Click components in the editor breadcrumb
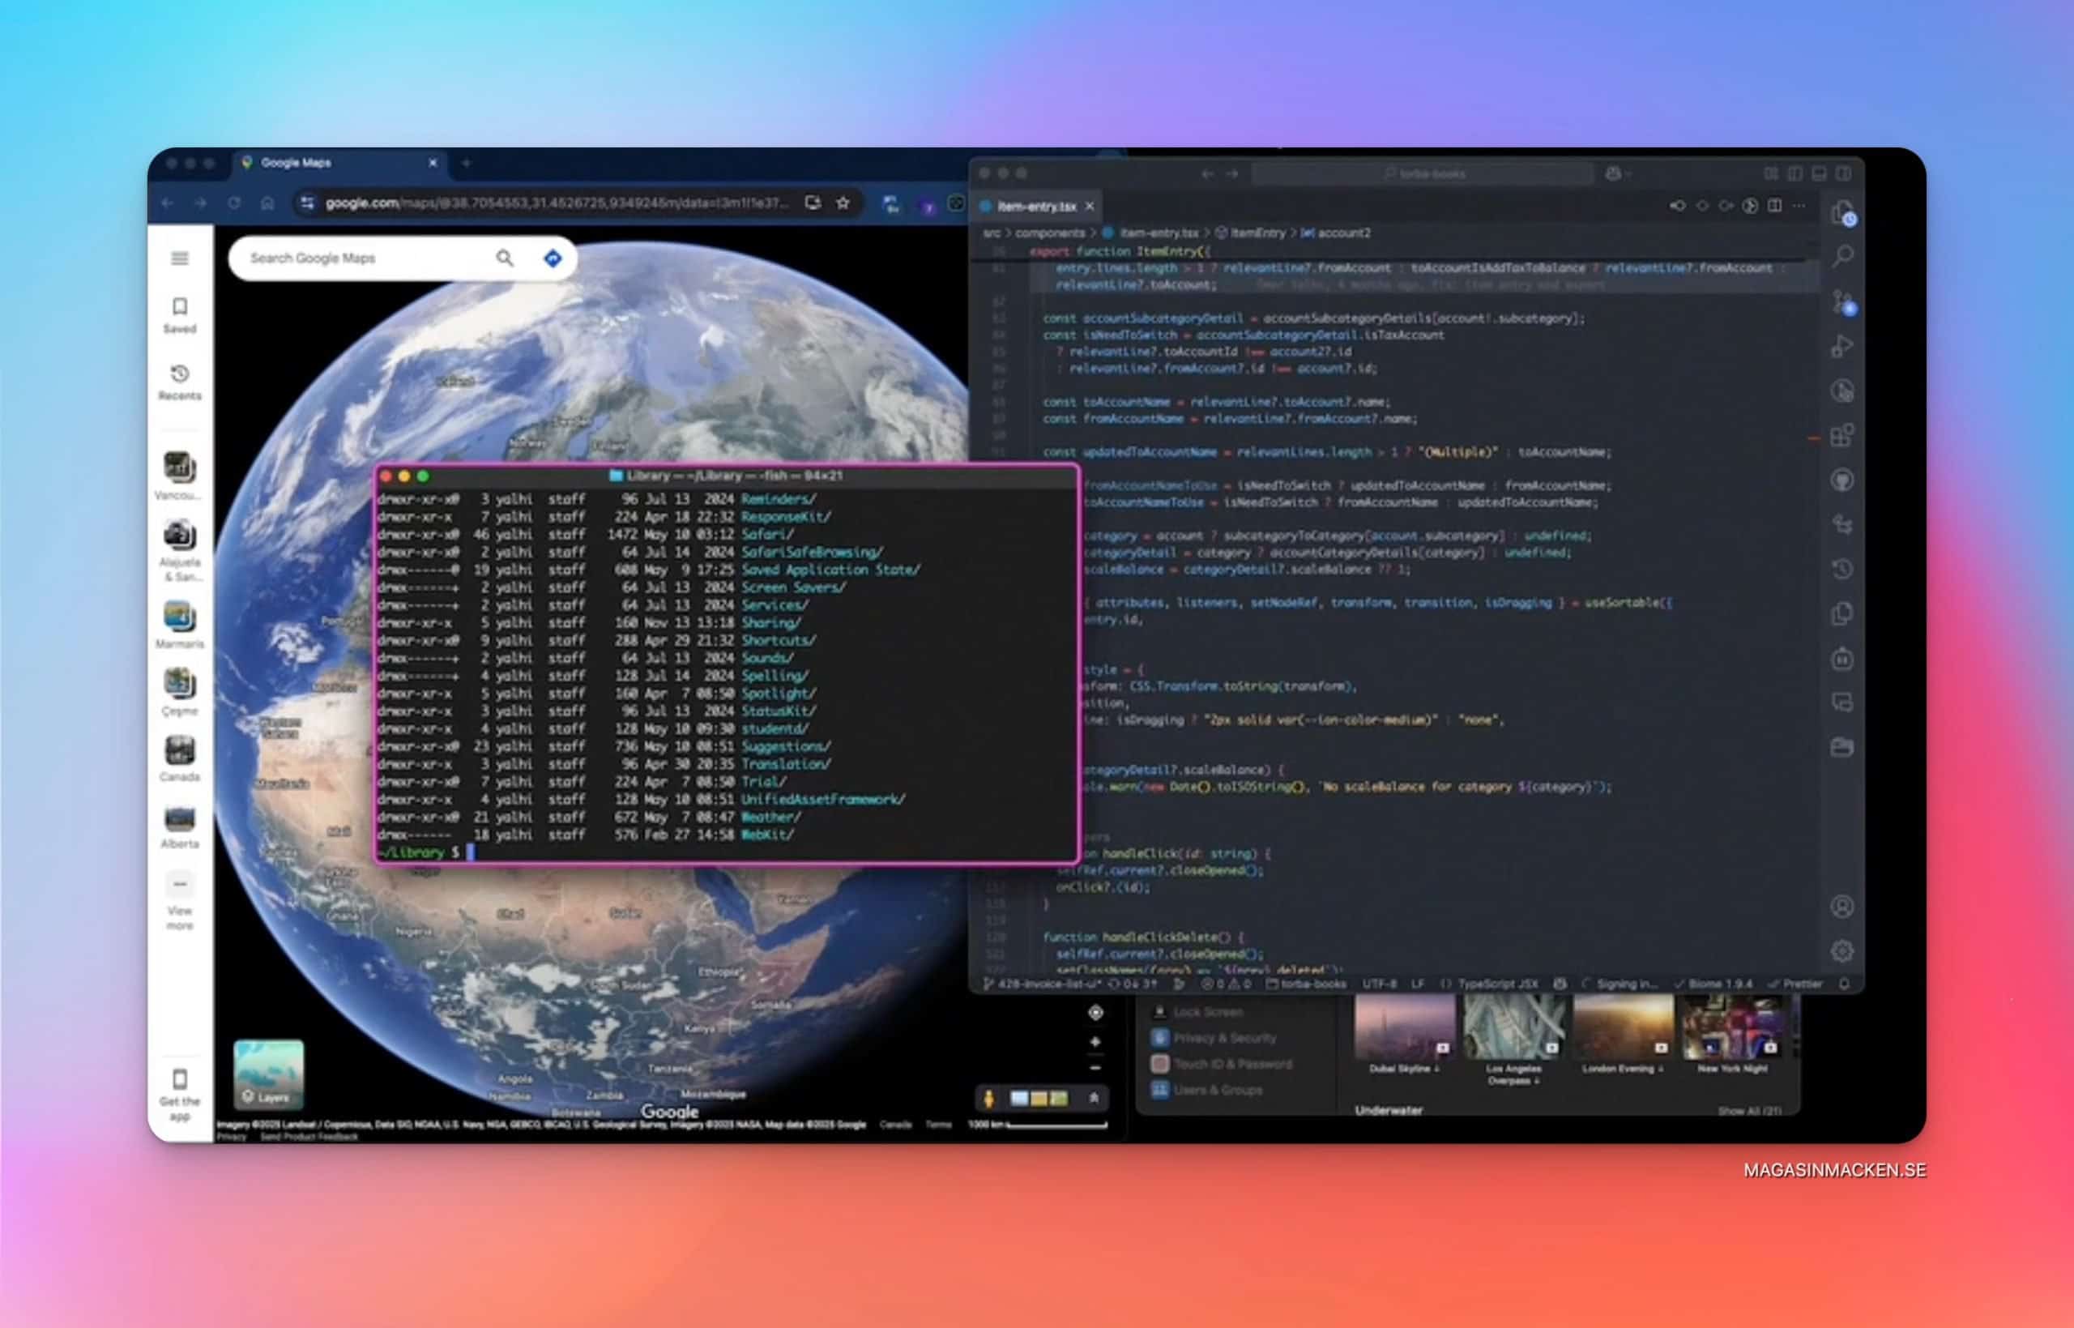This screenshot has height=1328, width=2074. [x=1049, y=233]
